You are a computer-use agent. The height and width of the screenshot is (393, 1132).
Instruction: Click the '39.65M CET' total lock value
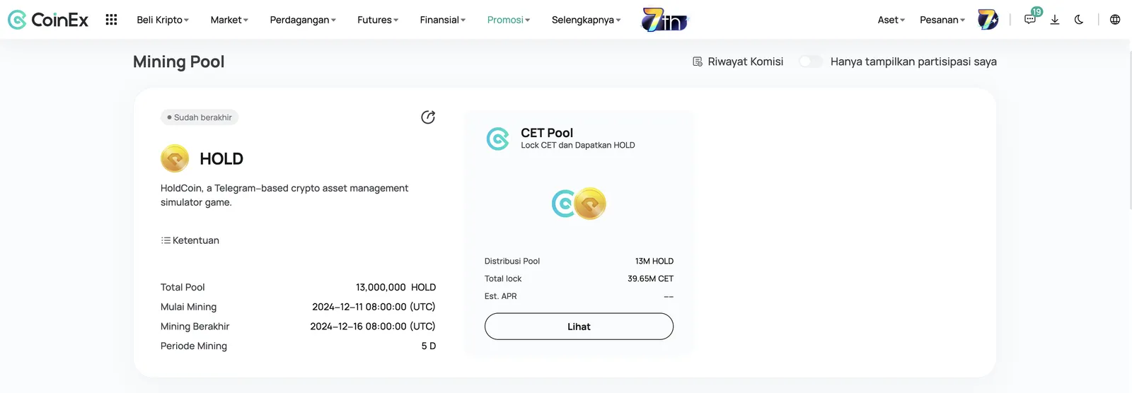click(651, 278)
